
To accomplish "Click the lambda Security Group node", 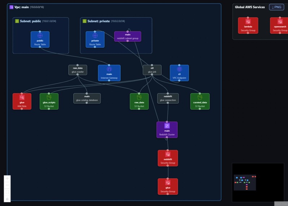I will coord(248,26).
